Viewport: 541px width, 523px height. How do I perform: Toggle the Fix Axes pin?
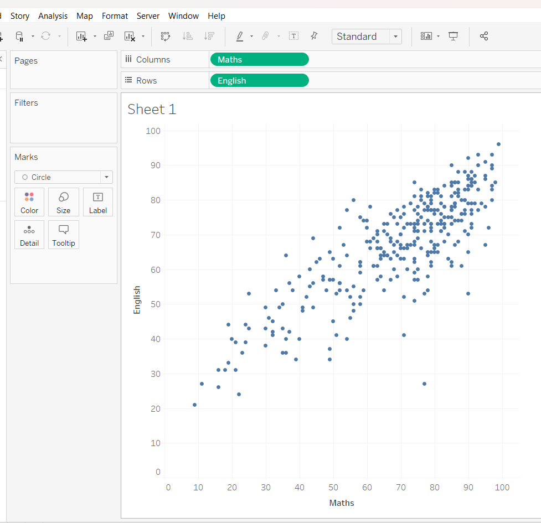pos(314,36)
